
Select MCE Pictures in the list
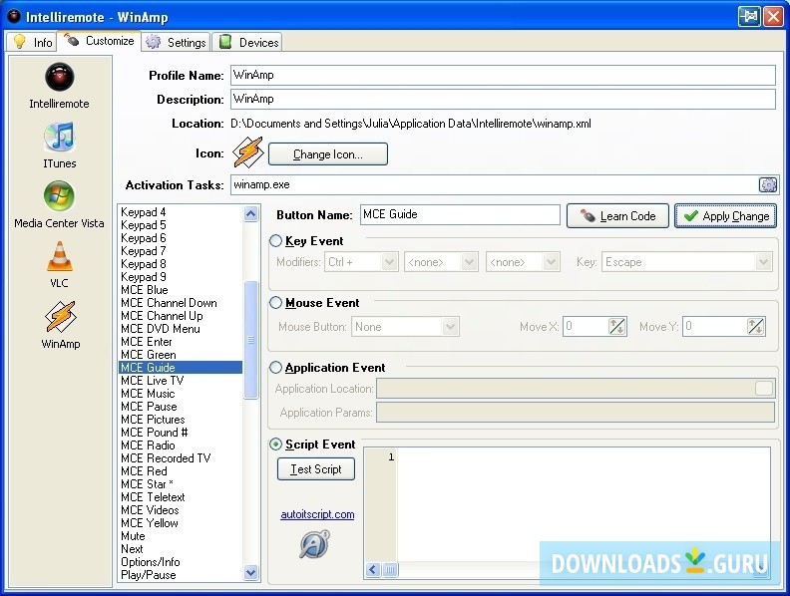(x=181, y=420)
